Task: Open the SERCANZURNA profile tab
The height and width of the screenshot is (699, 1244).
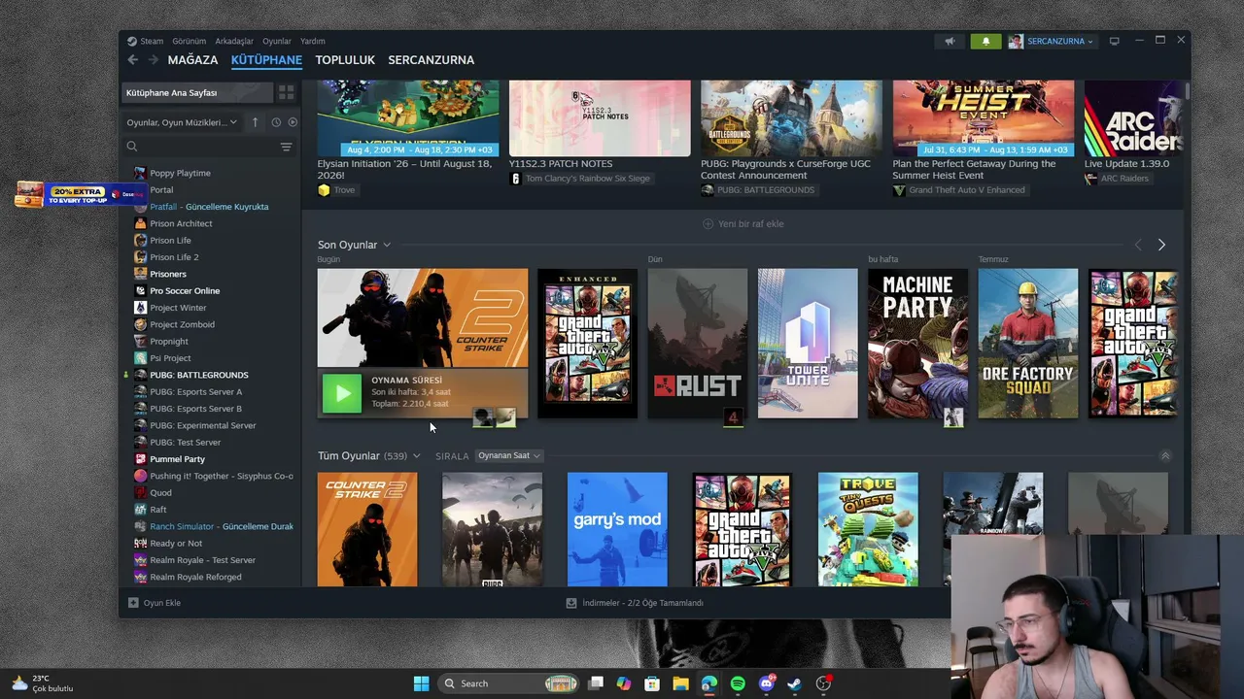Action: [x=432, y=60]
